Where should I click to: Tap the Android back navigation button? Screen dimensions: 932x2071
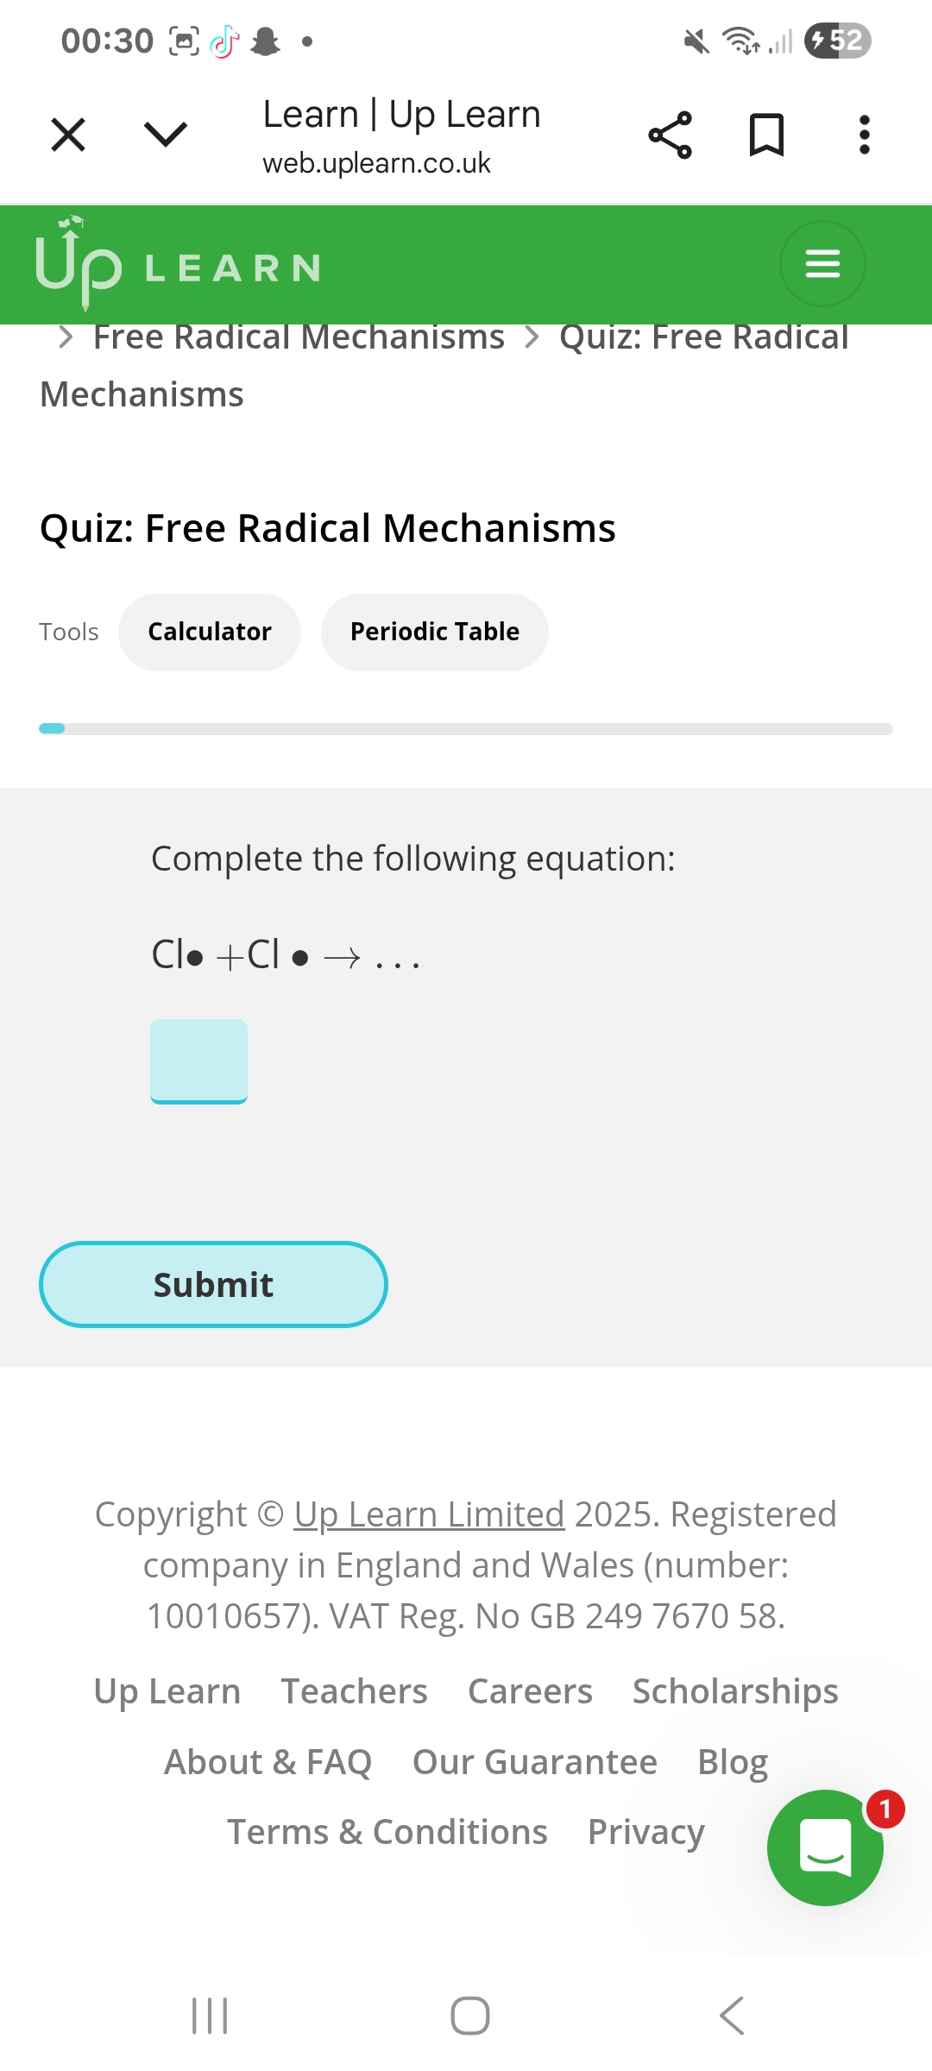731,2016
